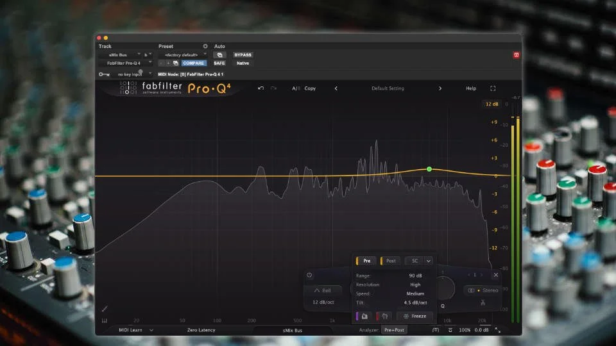Open the Zero Latency processing mode menu
This screenshot has height=346, width=616.
(x=201, y=331)
